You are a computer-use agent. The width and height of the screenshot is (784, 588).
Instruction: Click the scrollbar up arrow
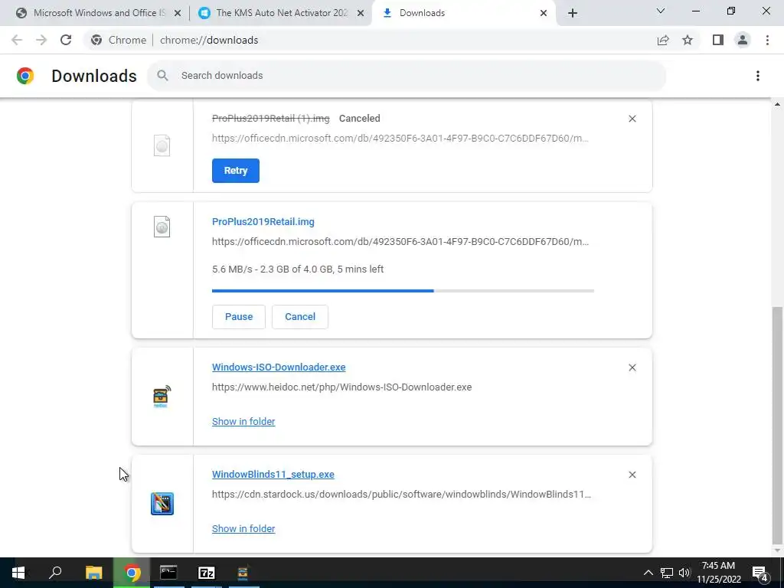coord(777,104)
